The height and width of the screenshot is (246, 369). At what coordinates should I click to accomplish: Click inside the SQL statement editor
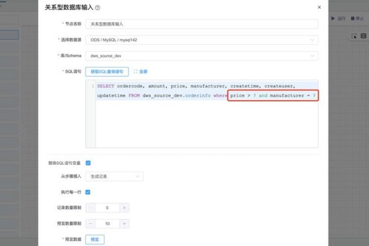coord(202,114)
